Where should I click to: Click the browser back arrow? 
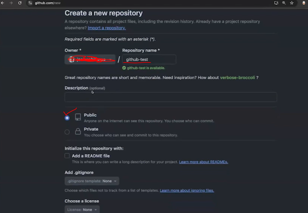(3, 3)
